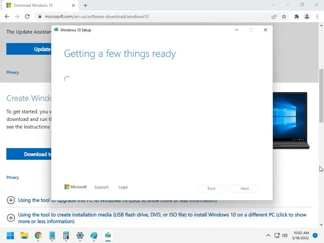Share this page icon in address bar

[x=274, y=16]
